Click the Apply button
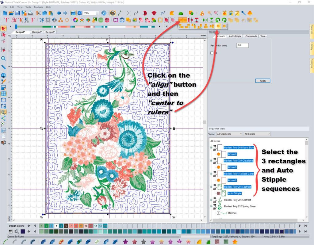 262,81
